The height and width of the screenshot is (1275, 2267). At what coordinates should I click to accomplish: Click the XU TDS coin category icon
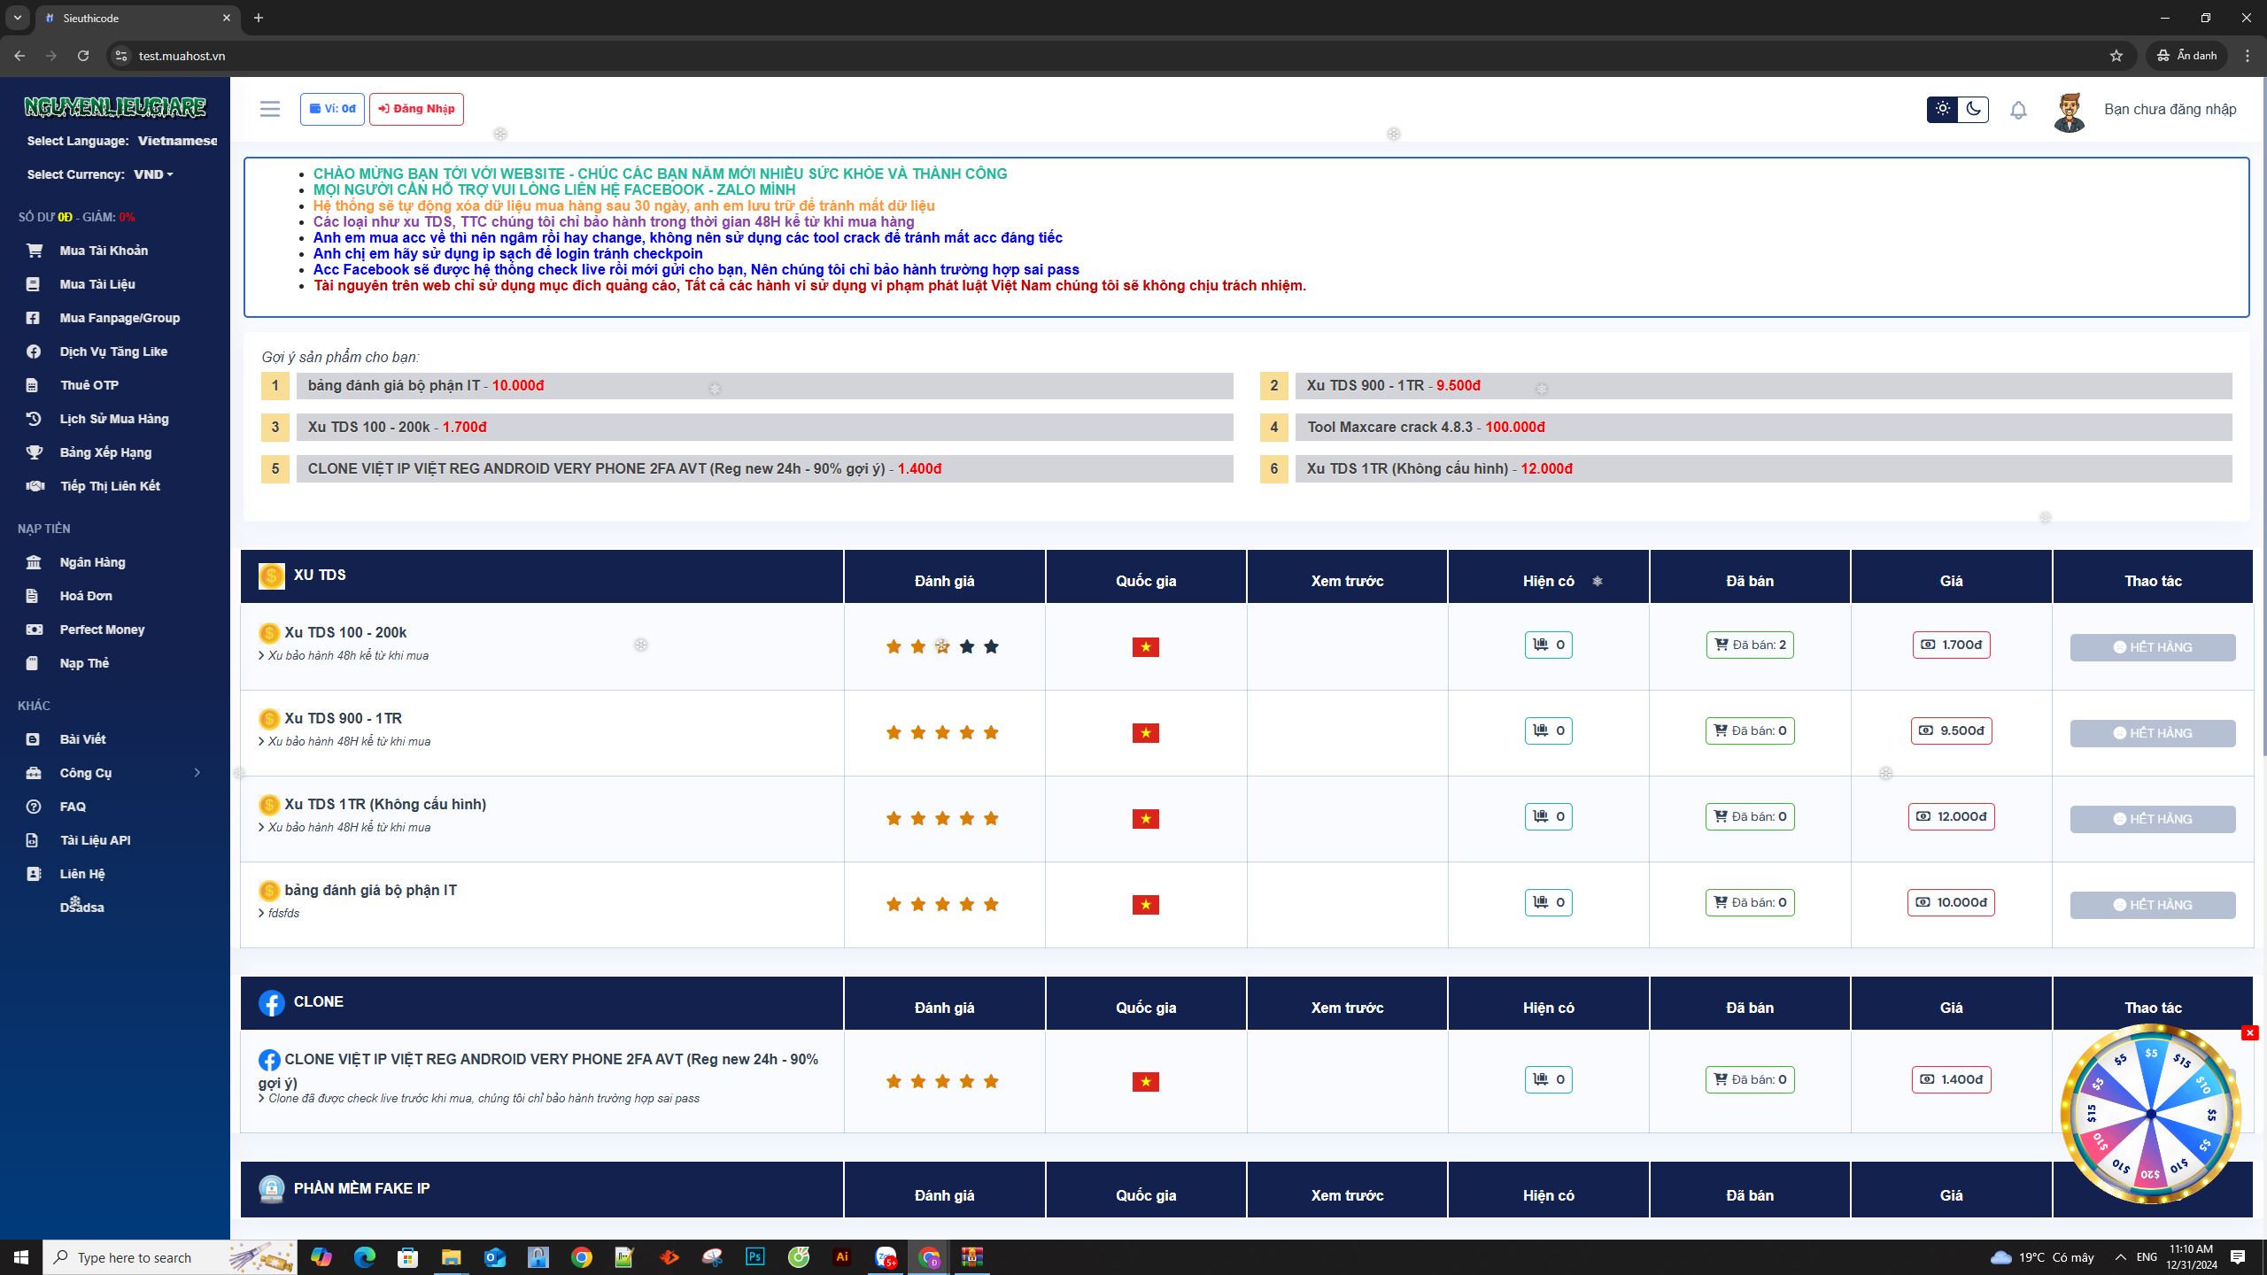271,576
